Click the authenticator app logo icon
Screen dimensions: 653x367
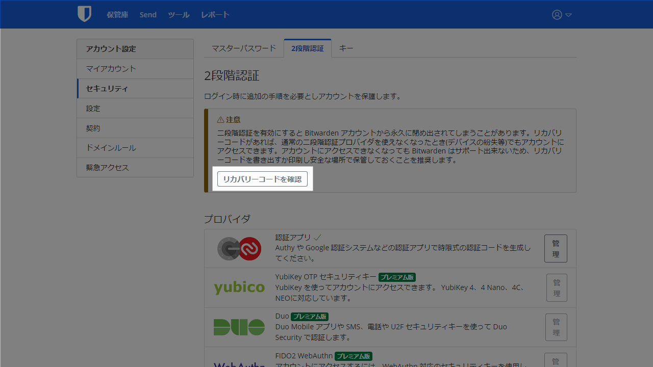pyautogui.click(x=239, y=249)
